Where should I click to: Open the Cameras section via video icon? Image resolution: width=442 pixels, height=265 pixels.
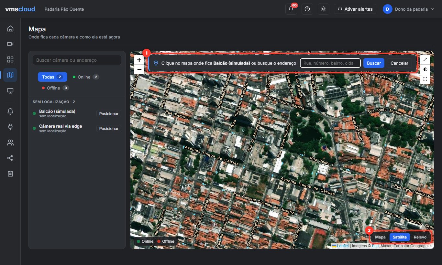pos(10,44)
